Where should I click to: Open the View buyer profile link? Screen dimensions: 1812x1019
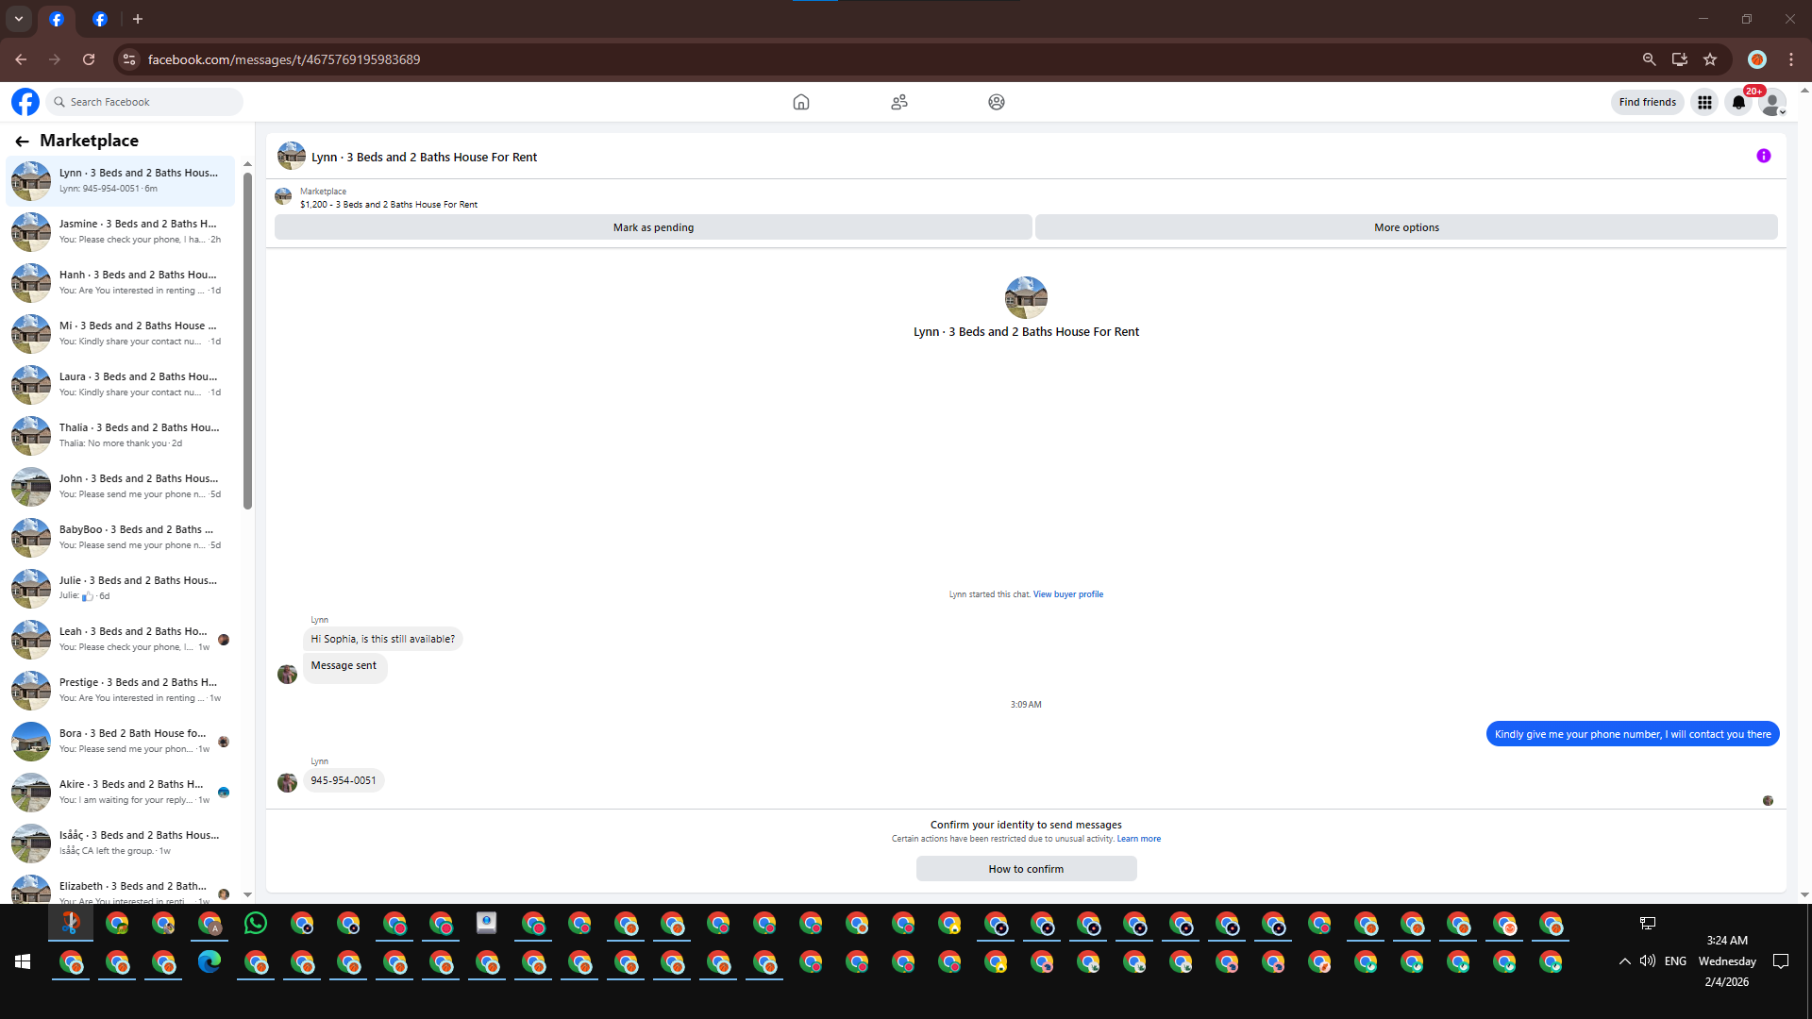coord(1067,594)
